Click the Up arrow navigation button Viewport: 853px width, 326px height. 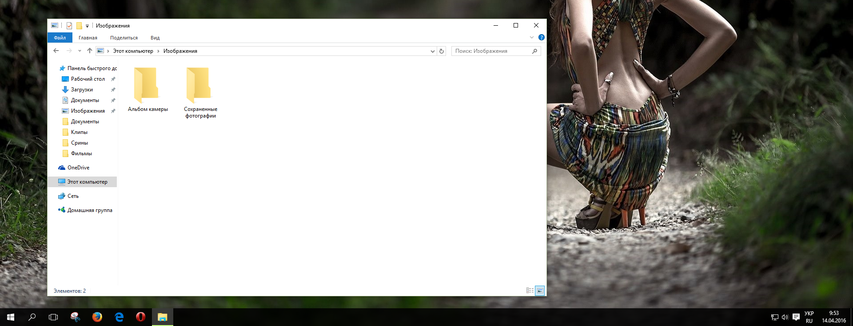click(x=90, y=51)
